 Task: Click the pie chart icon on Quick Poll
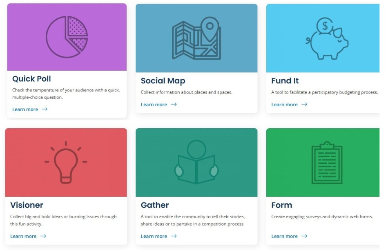tap(67, 37)
